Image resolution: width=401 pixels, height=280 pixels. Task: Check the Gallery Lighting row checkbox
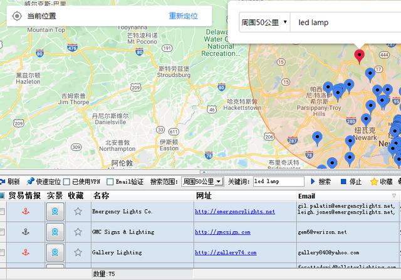tap(2, 252)
